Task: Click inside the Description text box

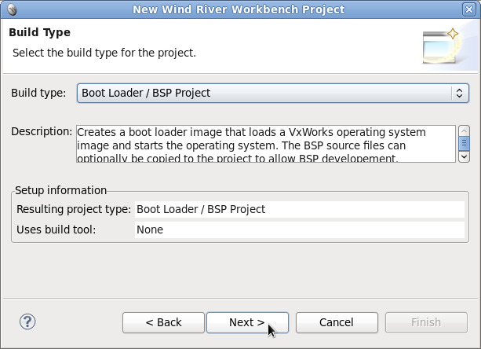Action: pyautogui.click(x=265, y=144)
